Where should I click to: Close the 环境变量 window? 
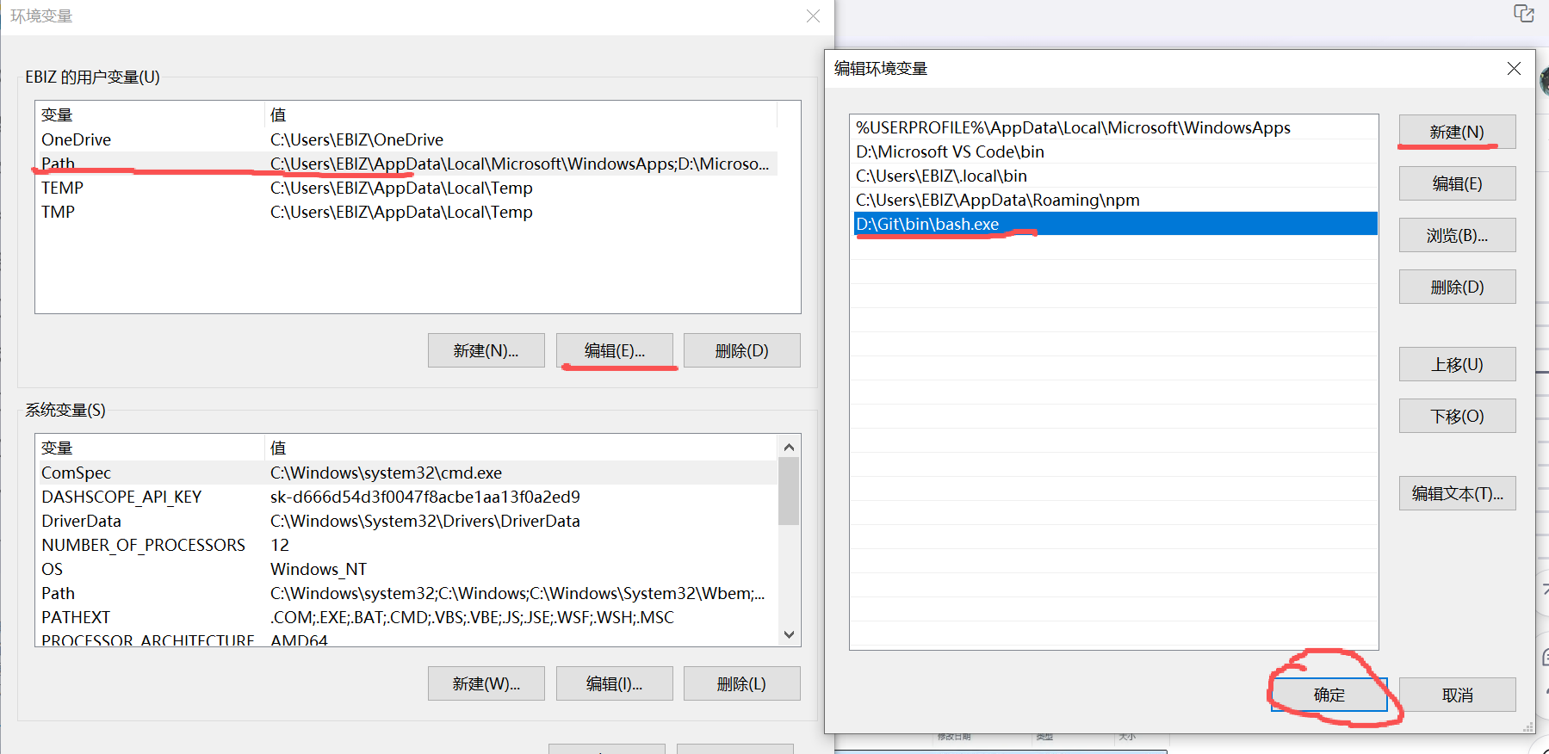[813, 15]
